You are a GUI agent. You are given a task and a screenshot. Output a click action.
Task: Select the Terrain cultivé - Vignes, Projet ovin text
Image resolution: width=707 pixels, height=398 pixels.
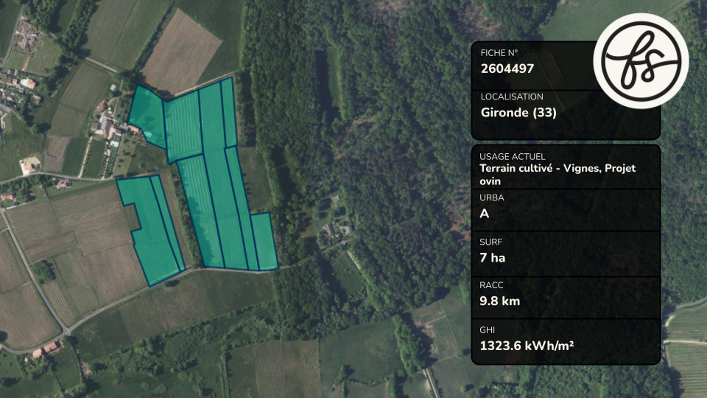[557, 175]
